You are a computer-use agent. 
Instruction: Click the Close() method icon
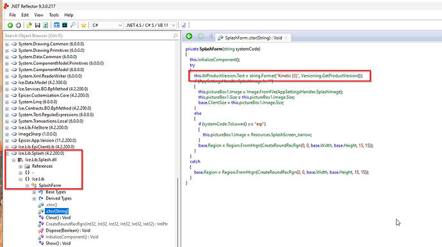pos(41,218)
